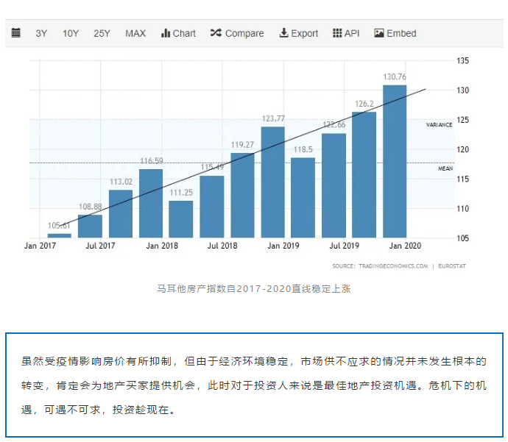Click the 105.61 bar label
This screenshot has height=442, width=508.
click(x=59, y=226)
